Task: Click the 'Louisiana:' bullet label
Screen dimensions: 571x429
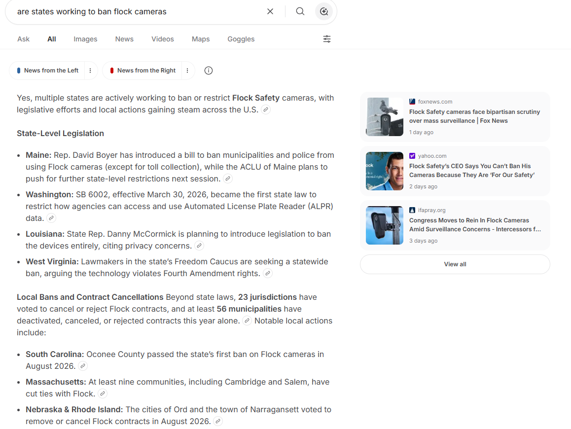Action: click(45, 234)
